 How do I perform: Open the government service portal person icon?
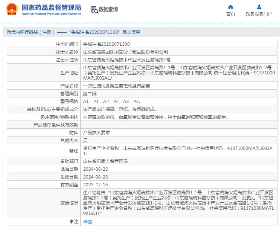click(x=259, y=7)
